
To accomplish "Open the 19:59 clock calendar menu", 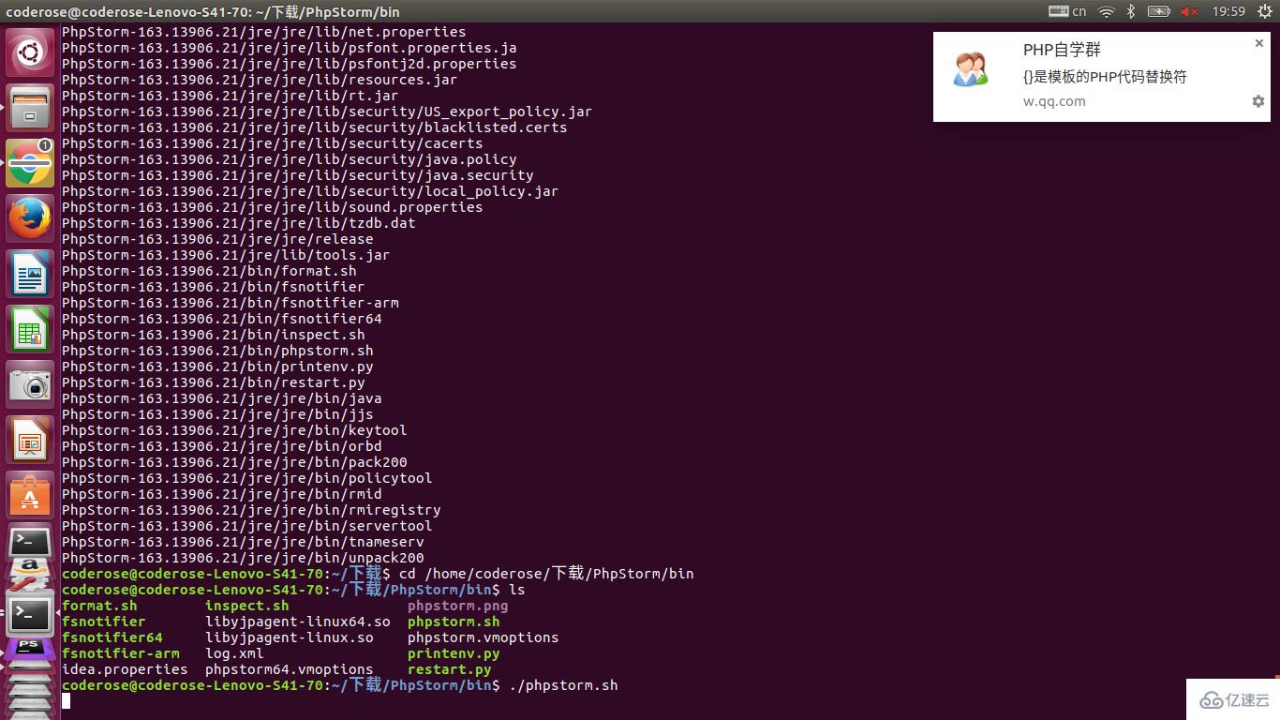I will coord(1228,11).
